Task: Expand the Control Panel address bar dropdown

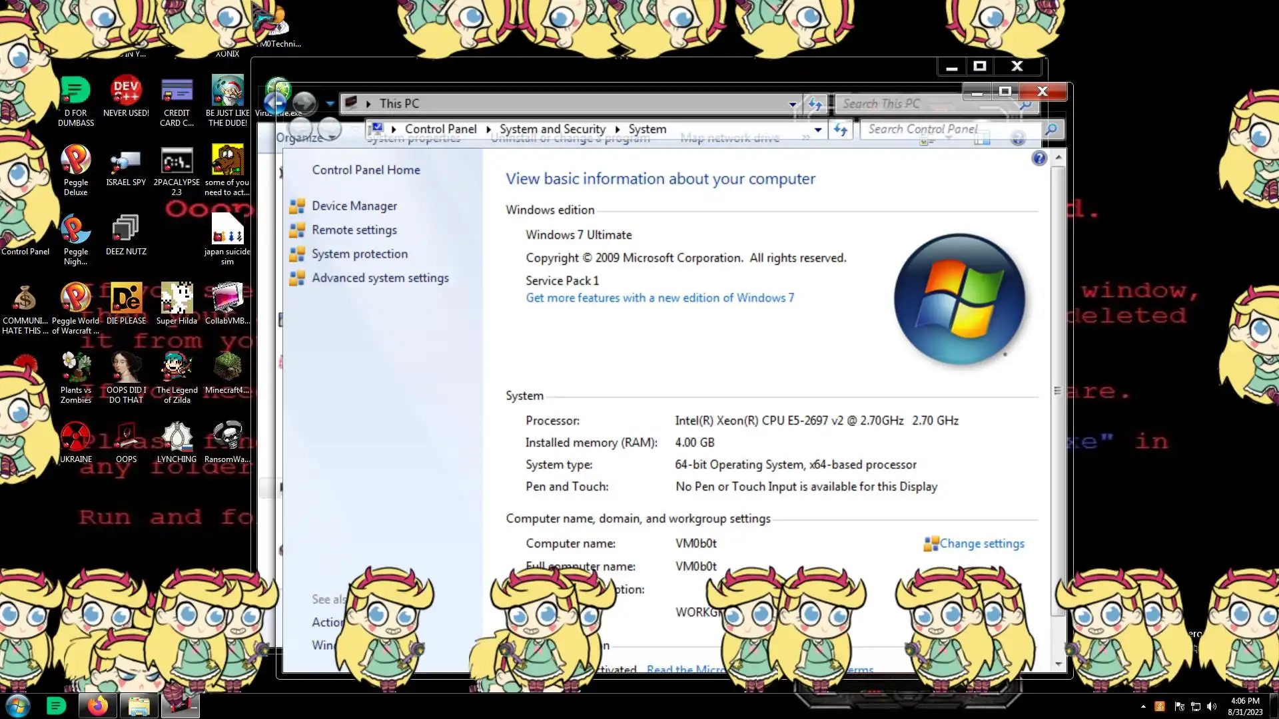Action: click(x=818, y=130)
